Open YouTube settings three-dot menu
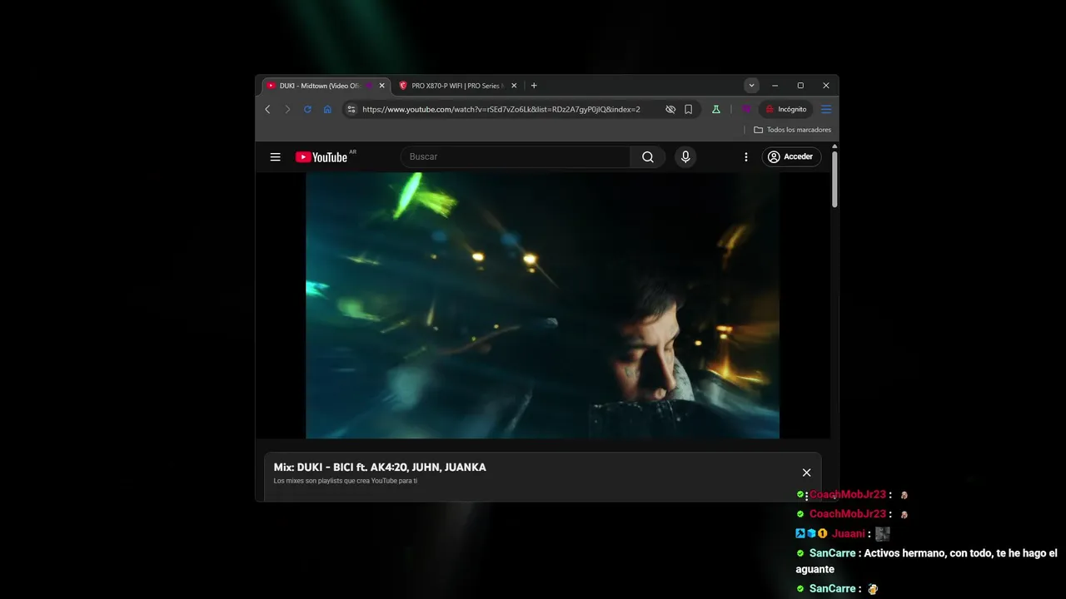The width and height of the screenshot is (1066, 599). coord(746,156)
